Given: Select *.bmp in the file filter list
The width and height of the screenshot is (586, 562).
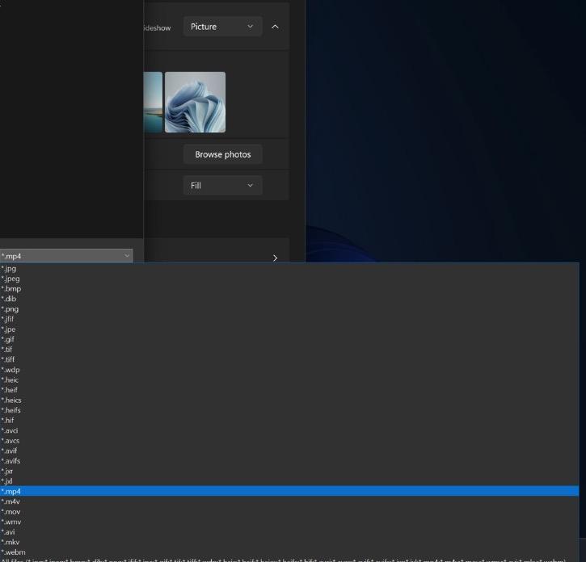Looking at the screenshot, I should [x=11, y=289].
